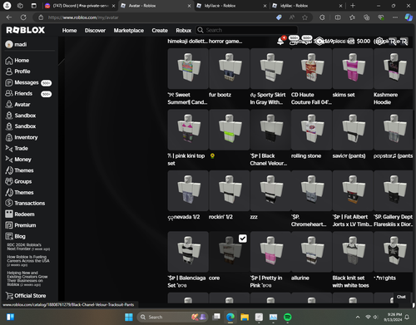This screenshot has height=325, width=416.
Task: Open the shopping price tag icon
Action: [x=279, y=17]
